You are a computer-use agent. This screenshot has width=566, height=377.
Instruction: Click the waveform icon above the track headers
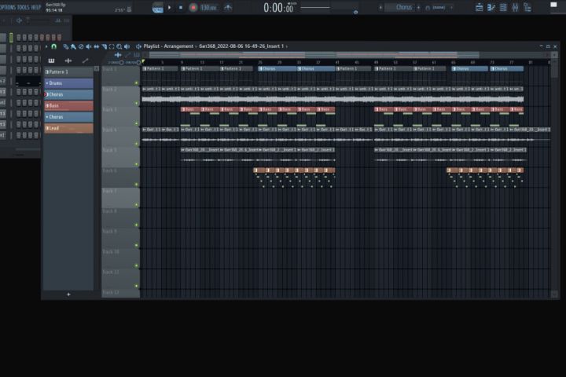118,55
